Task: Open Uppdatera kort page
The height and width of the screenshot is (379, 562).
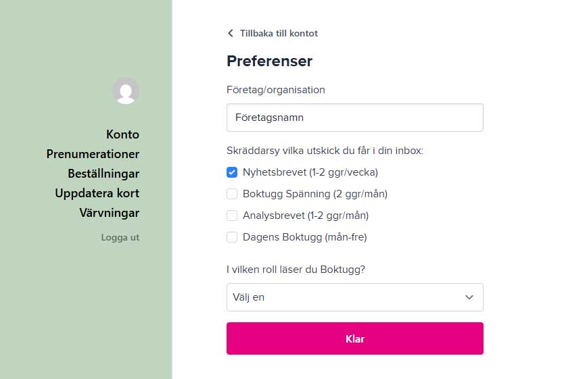Action: (x=97, y=193)
